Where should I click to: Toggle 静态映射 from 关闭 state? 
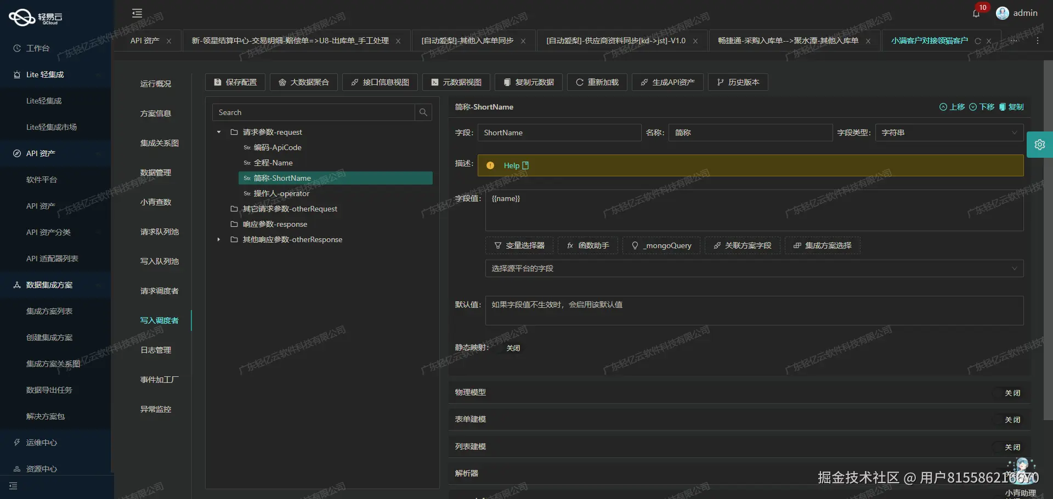[511, 347]
